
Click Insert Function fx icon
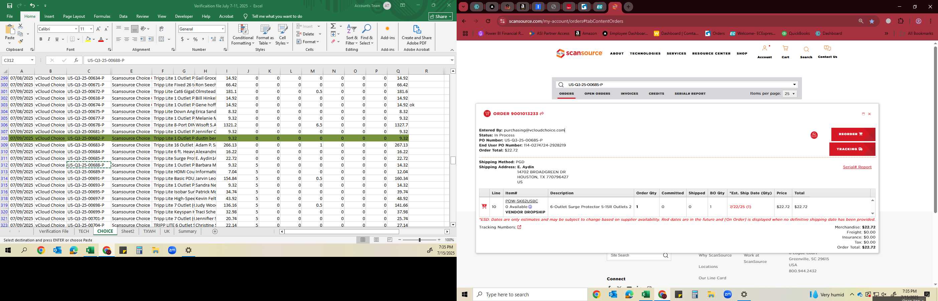pos(76,60)
